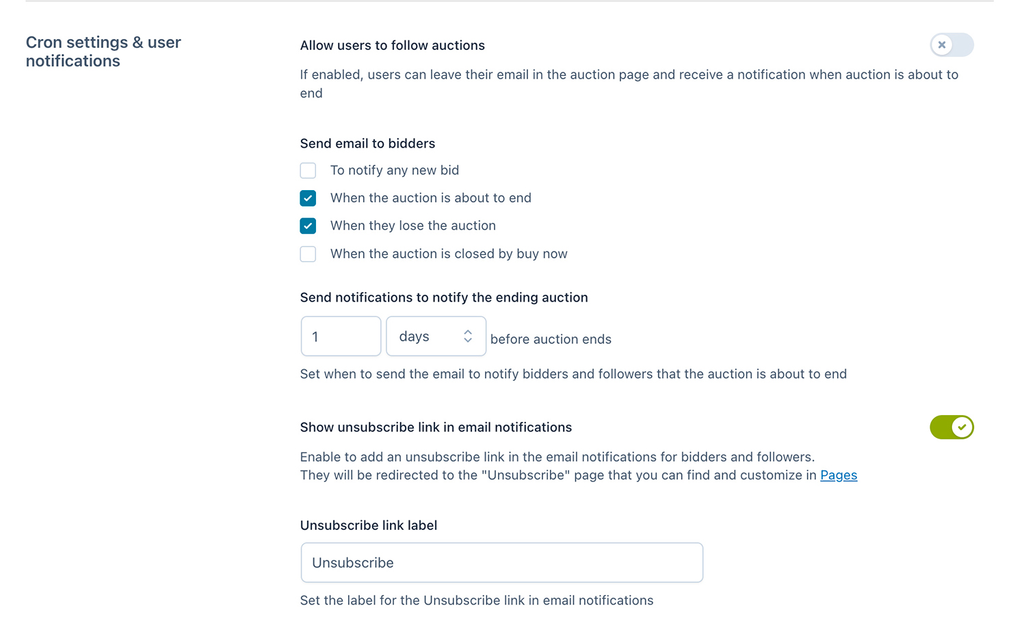This screenshot has width=1026, height=640.
Task: Uncheck 'When the auction is about to end' checkbox
Action: (x=308, y=198)
